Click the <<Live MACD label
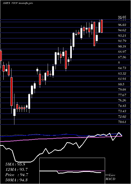This screenshot has width=131, height=184. 110,177
